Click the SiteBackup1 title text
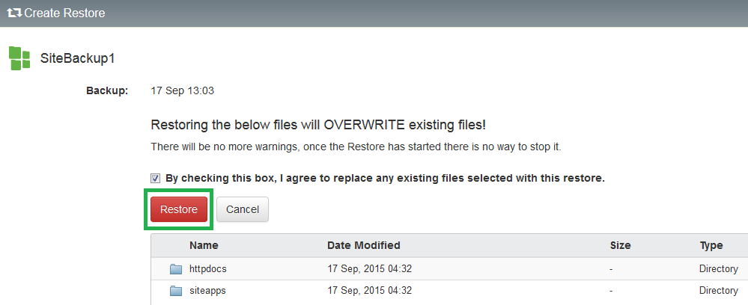 tap(77, 58)
